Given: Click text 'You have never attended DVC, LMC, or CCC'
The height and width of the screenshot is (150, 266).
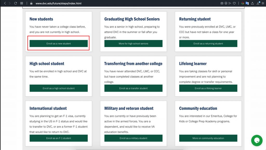Looking at the screenshot, I should [x=132, y=71].
